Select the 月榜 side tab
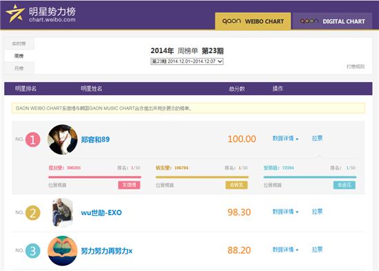This screenshot has width=379, height=271. click(19, 68)
